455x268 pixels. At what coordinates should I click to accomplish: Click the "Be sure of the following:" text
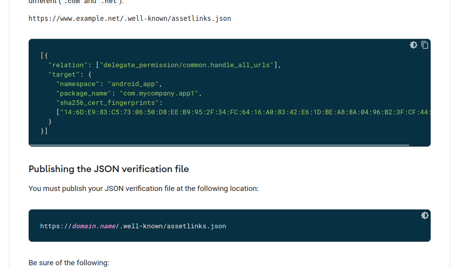click(69, 263)
